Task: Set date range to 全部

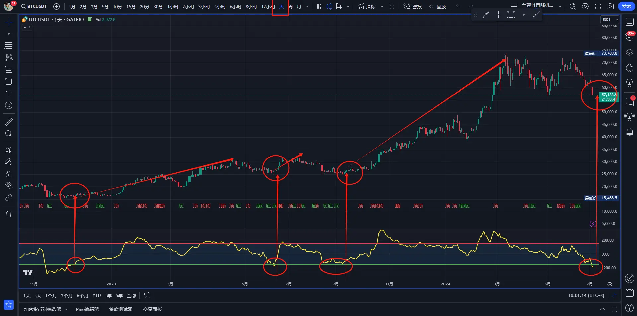Action: 131,296
